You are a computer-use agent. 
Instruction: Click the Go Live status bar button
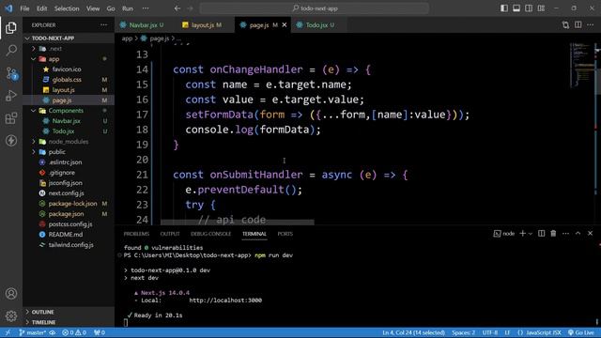click(x=581, y=332)
